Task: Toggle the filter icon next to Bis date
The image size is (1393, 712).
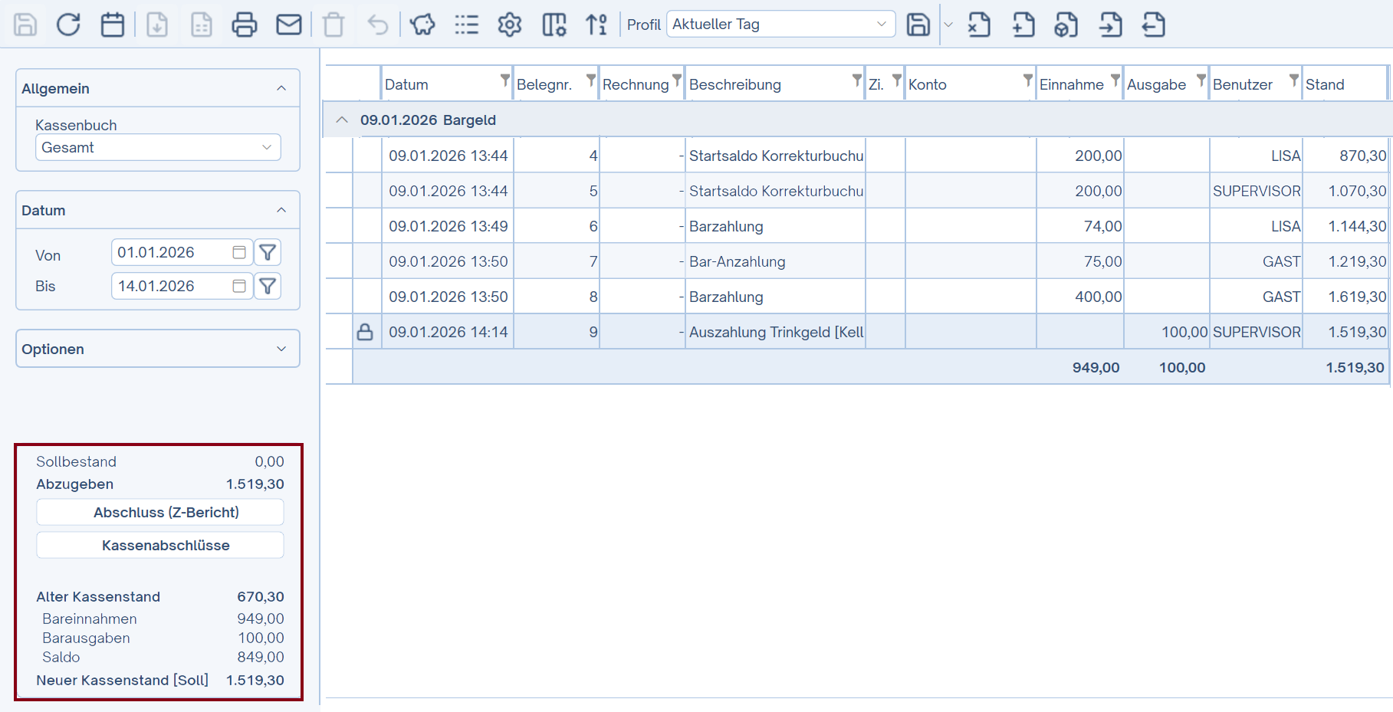Action: tap(268, 286)
